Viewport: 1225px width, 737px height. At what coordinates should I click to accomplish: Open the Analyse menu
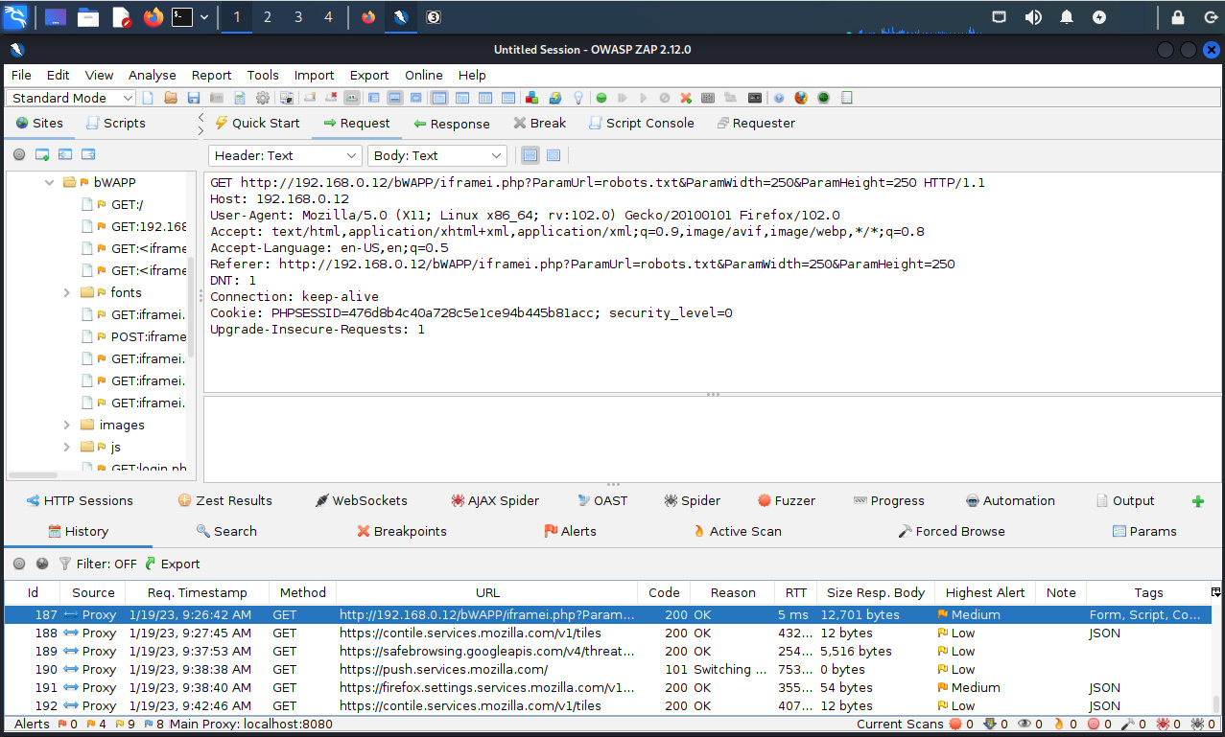click(x=153, y=75)
